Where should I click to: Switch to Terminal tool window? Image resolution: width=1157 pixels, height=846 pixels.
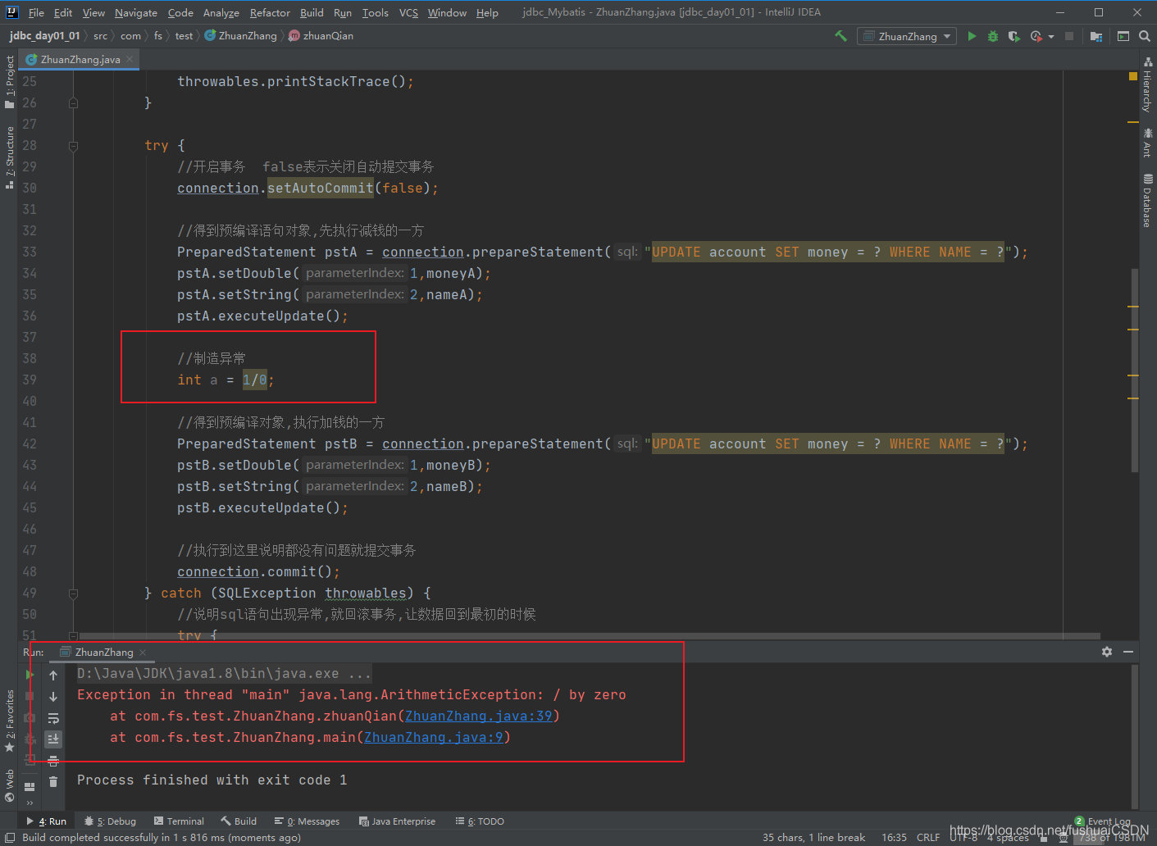pyautogui.click(x=179, y=821)
